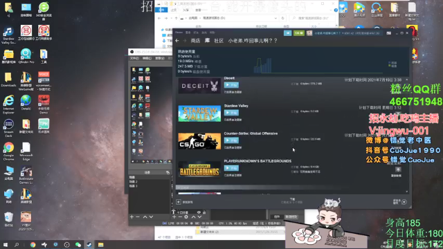Move scene up in OBS scenes panel
This screenshot has height=249, width=443.
coord(145,216)
